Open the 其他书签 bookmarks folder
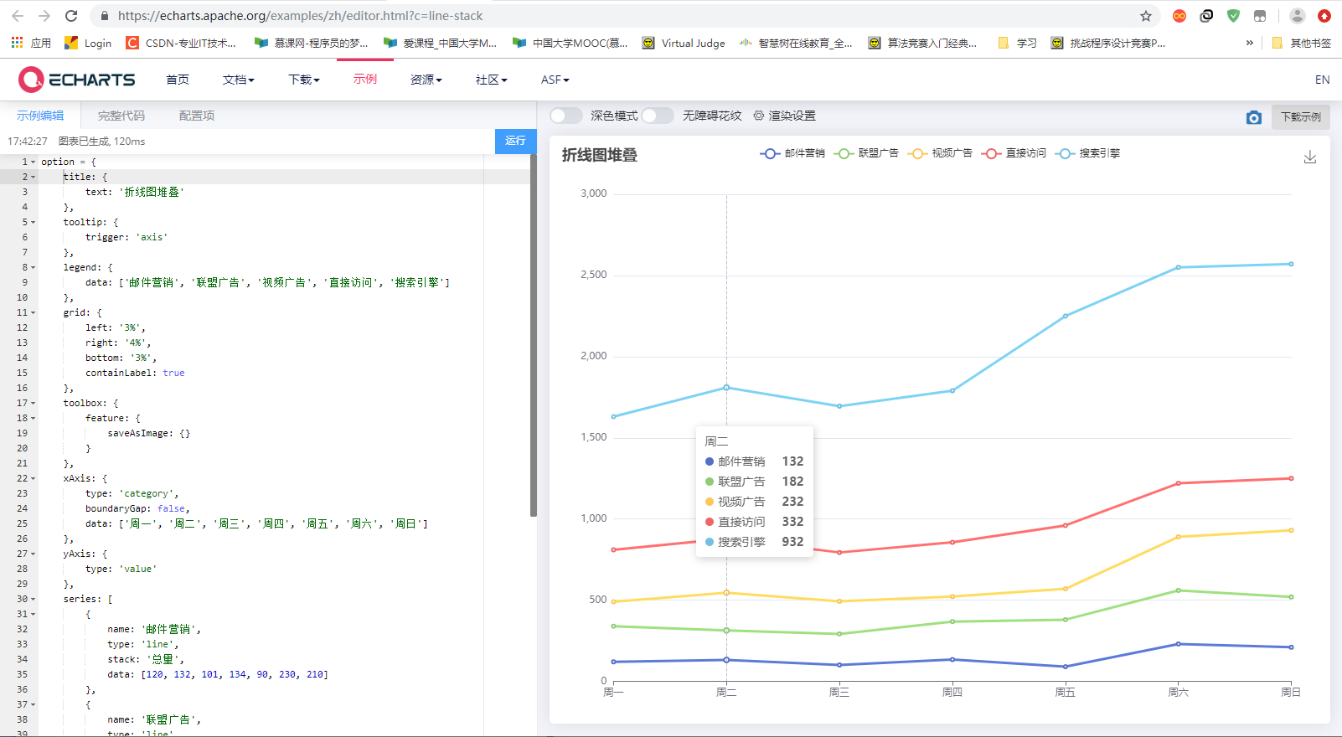Screen dimensions: 1342x737 point(1301,43)
